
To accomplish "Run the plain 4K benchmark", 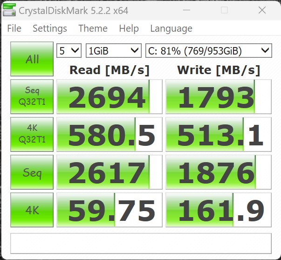I will point(32,210).
